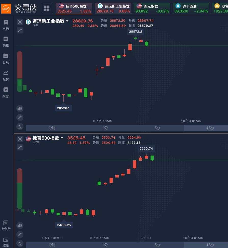Viewport: 228px width, 248px height.
Task: Change chart type on the SPX chart
Action: click(x=20, y=226)
